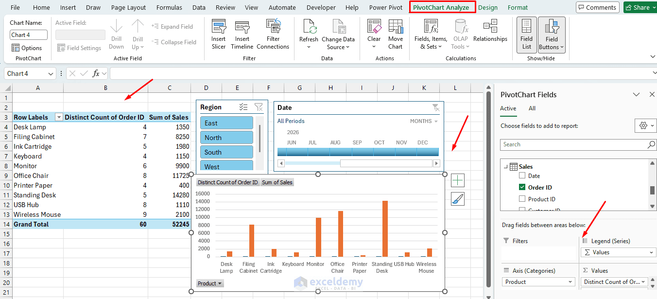Close the PivotChart Fields pane
Viewport: 657px width, 299px height.
(x=652, y=94)
